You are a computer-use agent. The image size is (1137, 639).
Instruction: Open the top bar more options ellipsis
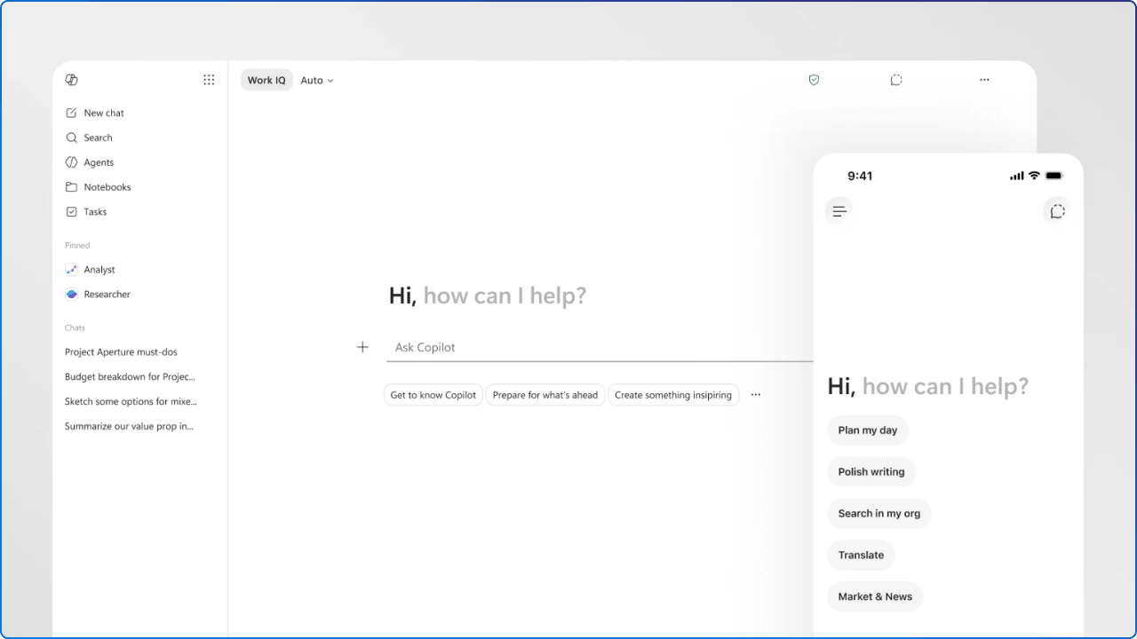point(984,80)
